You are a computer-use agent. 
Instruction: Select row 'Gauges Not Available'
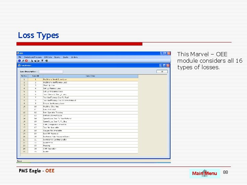tap(79, 131)
